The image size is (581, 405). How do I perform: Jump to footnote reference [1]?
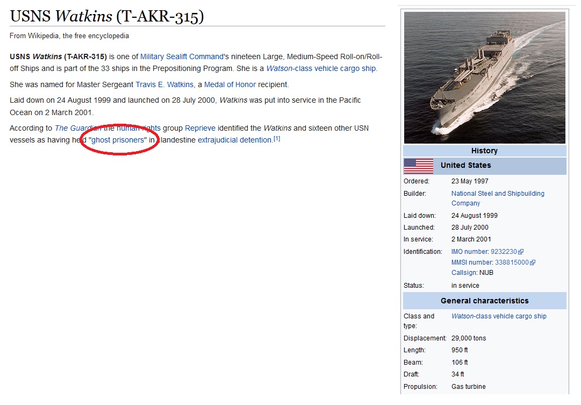coord(277,139)
